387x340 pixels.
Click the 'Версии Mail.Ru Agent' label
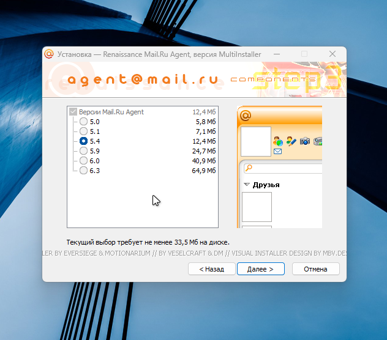(x=111, y=112)
